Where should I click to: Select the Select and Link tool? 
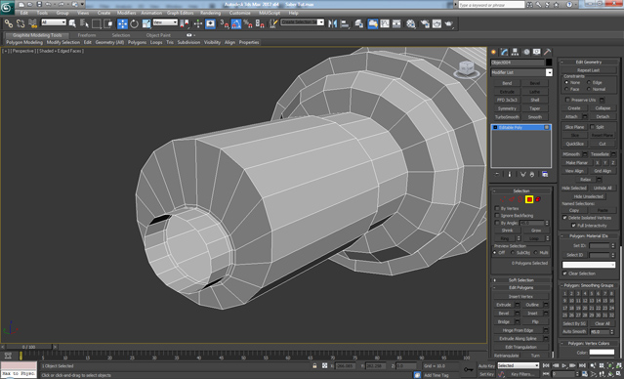click(9, 23)
